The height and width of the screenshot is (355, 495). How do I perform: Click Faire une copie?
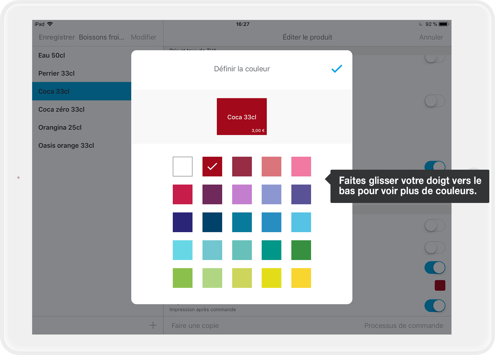[x=195, y=326]
